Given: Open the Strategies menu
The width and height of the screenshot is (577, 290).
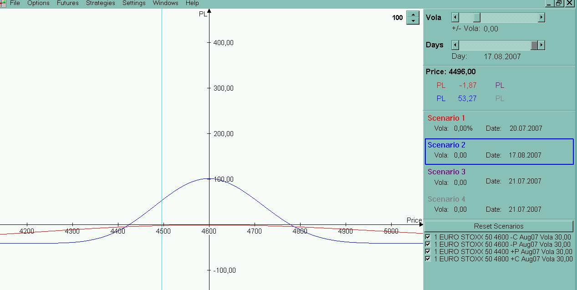Looking at the screenshot, I should coord(100,3).
